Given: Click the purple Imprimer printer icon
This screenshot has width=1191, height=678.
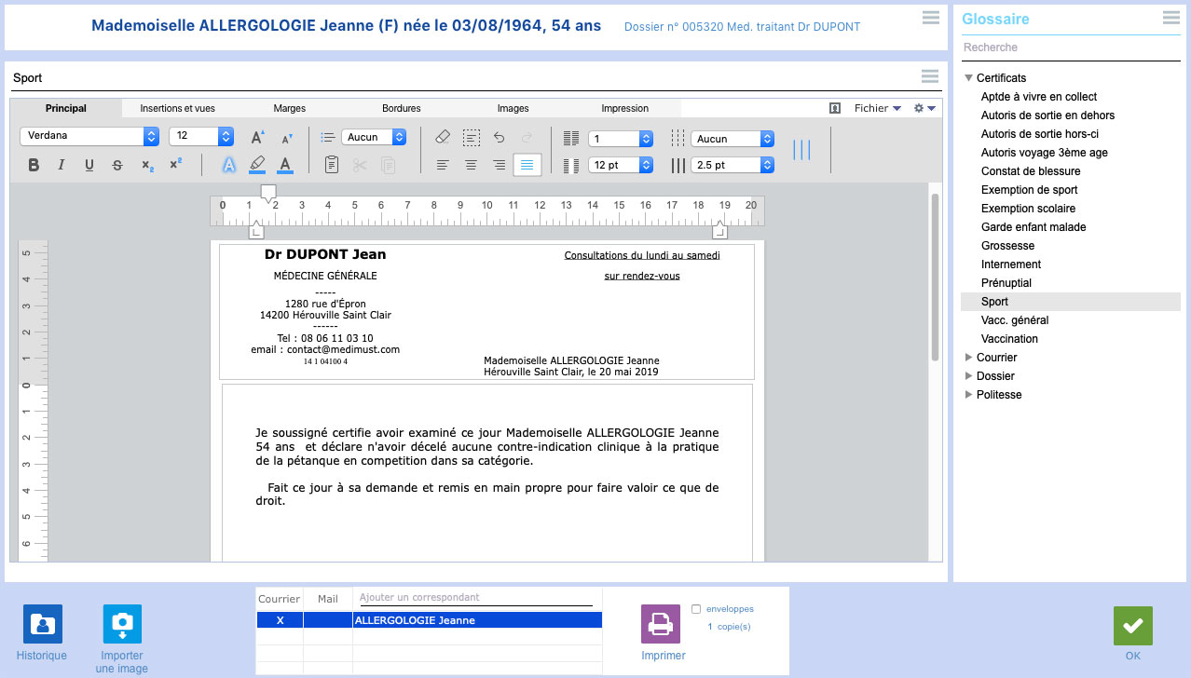Looking at the screenshot, I should click(x=661, y=624).
